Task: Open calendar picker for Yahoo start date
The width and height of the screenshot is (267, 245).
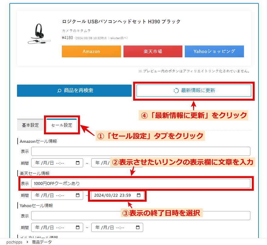Action: pos(78,227)
